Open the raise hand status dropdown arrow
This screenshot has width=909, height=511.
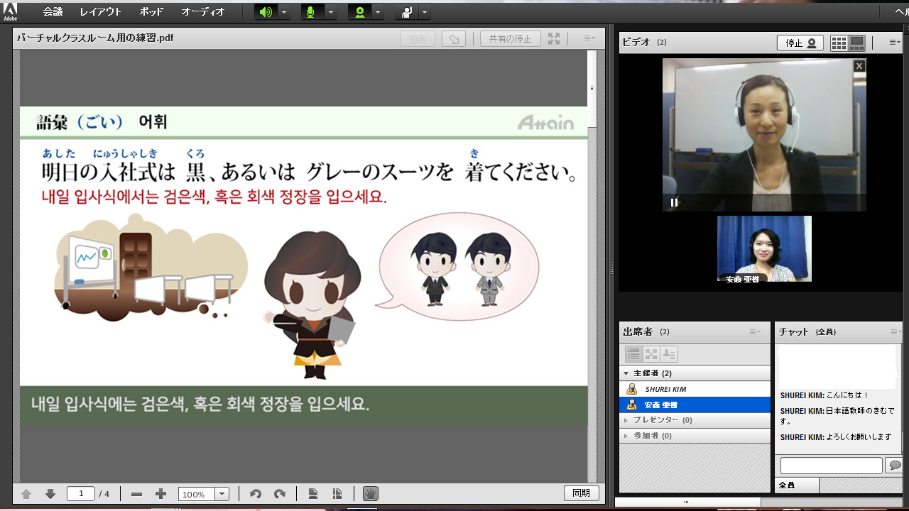point(425,12)
